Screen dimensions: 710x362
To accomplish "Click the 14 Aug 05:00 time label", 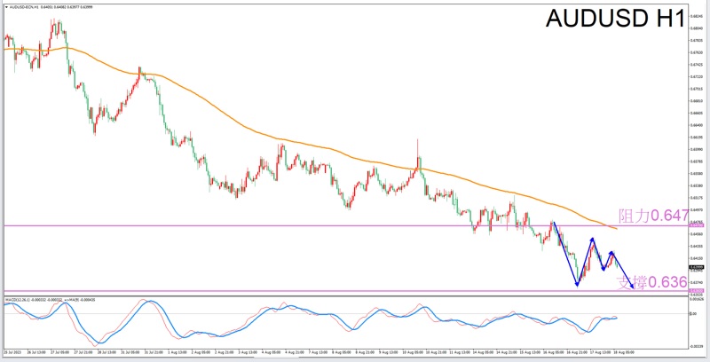I will (x=483, y=352).
